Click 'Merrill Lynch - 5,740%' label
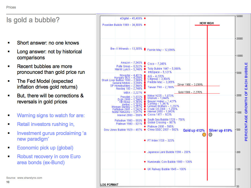The image size is (251, 188). [x=129, y=69]
